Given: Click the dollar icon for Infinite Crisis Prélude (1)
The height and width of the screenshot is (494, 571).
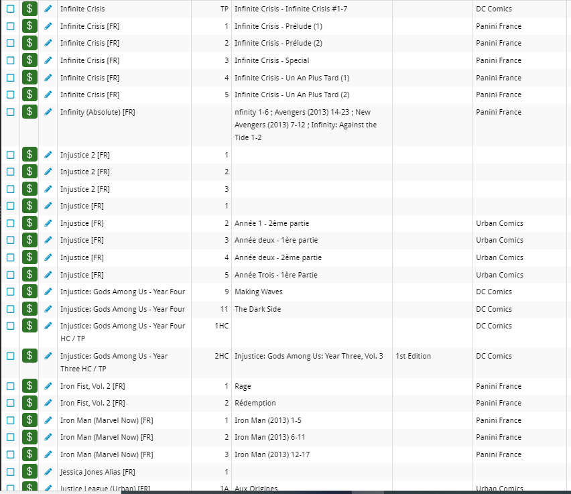Looking at the screenshot, I should [x=29, y=26].
